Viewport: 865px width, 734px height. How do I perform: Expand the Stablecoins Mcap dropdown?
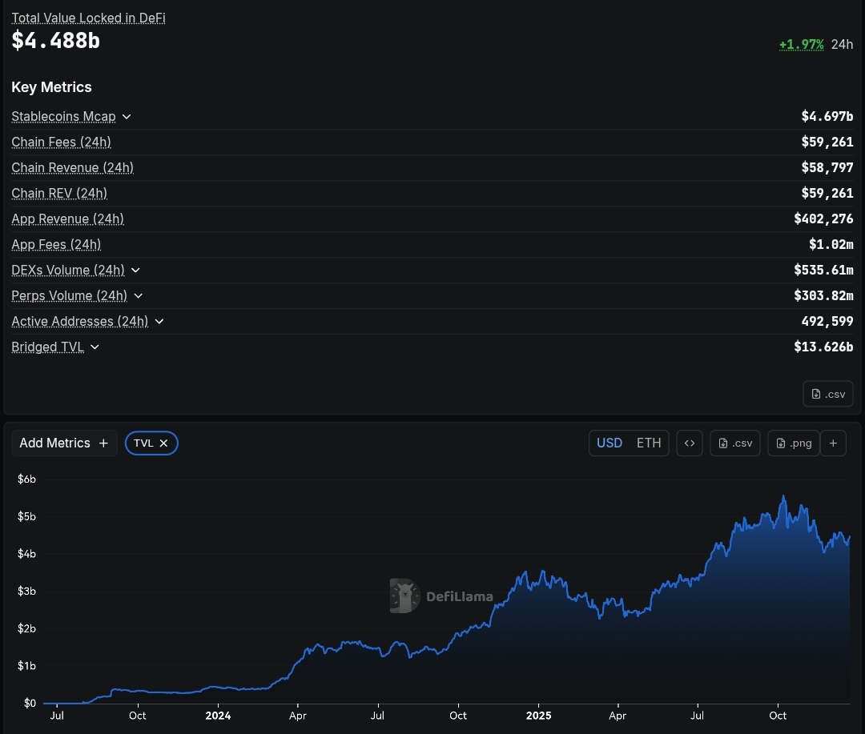(127, 116)
